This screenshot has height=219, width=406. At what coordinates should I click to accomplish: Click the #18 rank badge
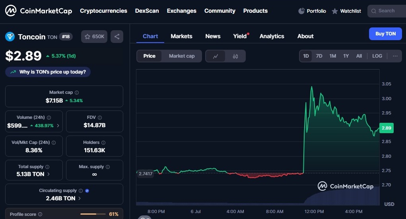tap(66, 37)
